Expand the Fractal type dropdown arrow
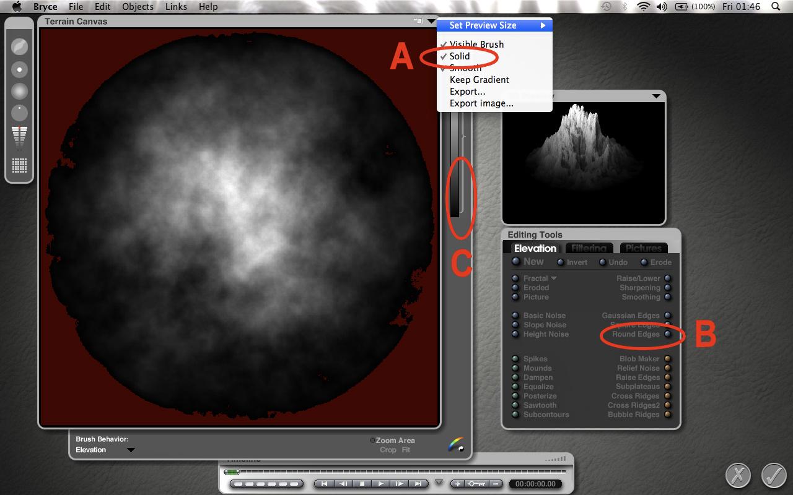Image resolution: width=793 pixels, height=495 pixels. (x=554, y=278)
